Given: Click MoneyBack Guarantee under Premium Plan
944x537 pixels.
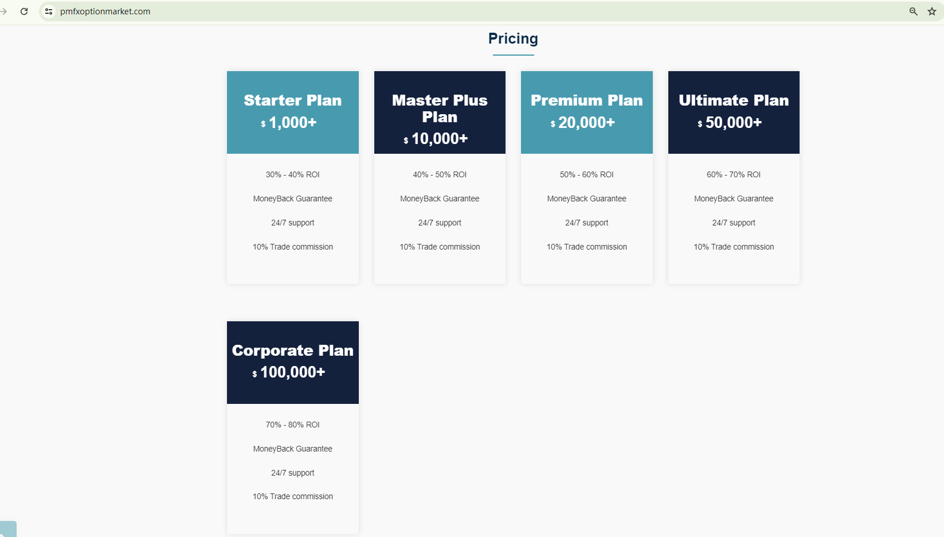Looking at the screenshot, I should pyautogui.click(x=586, y=199).
